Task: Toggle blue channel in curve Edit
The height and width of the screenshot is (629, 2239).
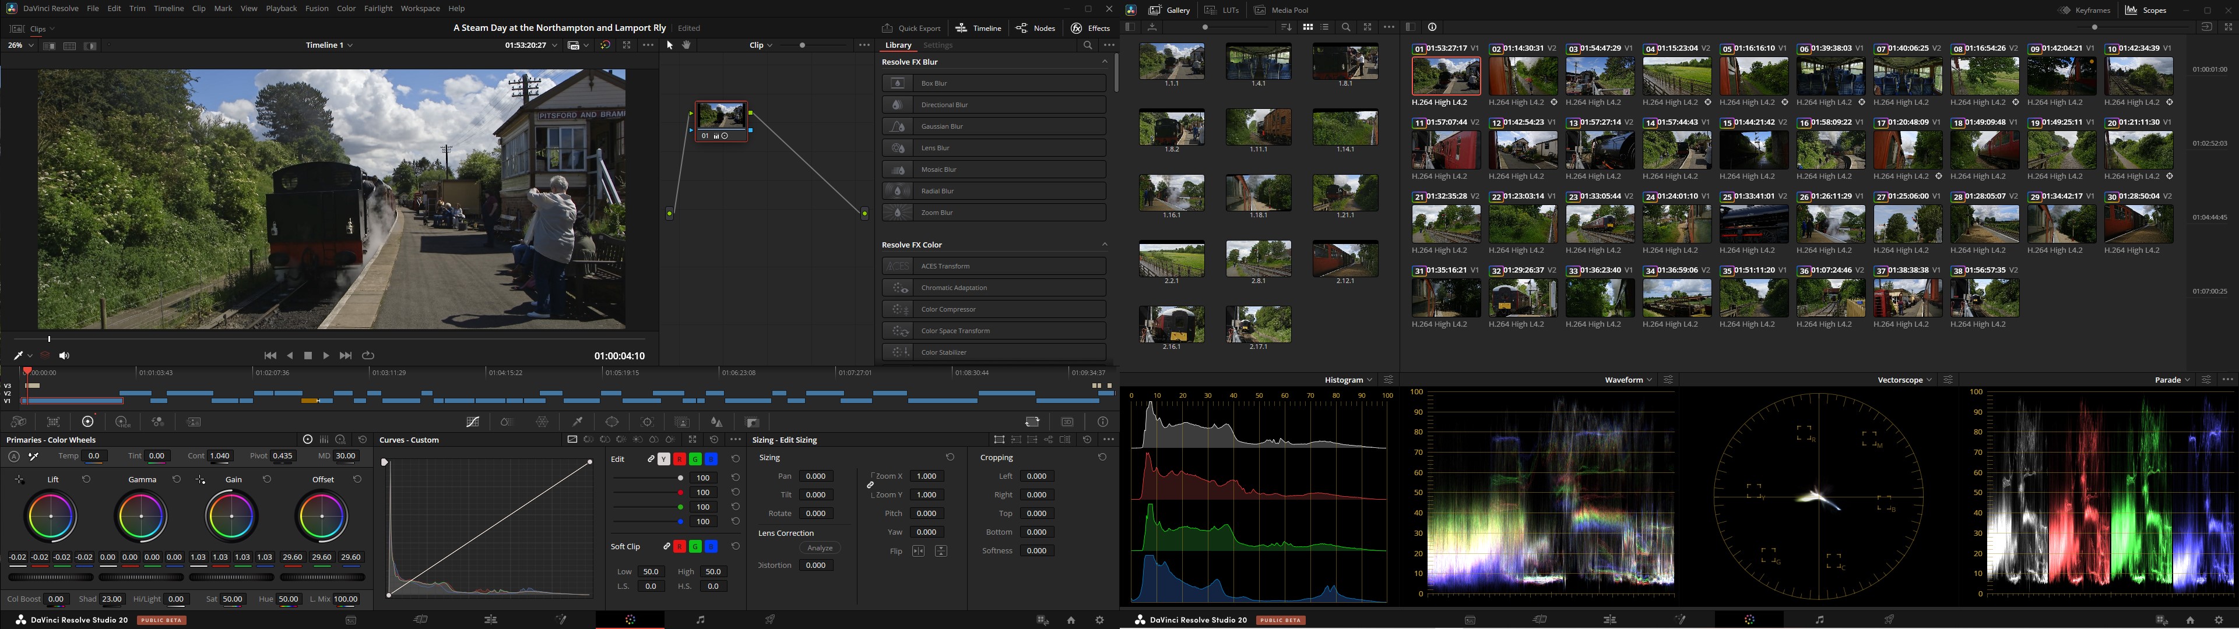Action: [x=711, y=459]
